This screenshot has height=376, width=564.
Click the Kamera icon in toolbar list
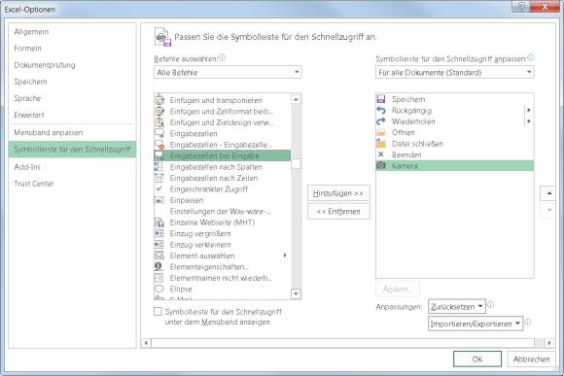pos(381,165)
